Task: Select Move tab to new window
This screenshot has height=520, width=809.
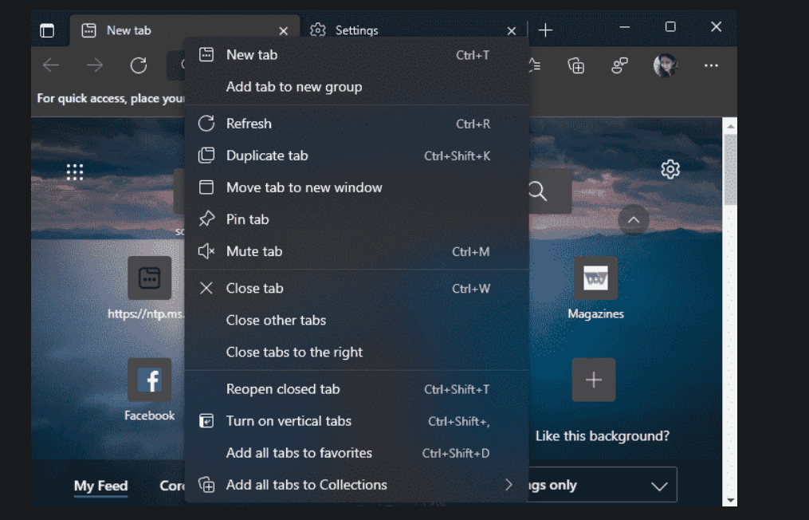Action: point(357,187)
